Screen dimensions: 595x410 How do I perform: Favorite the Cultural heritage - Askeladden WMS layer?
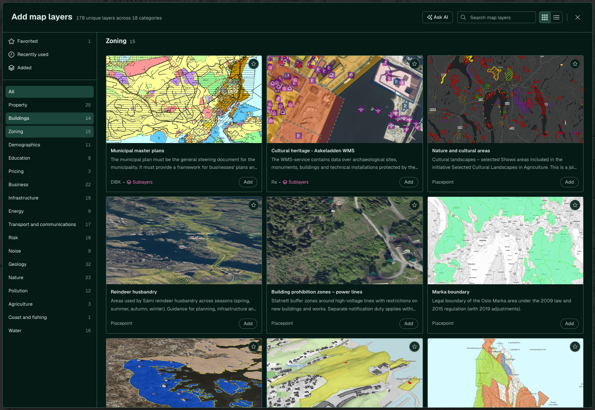click(415, 64)
